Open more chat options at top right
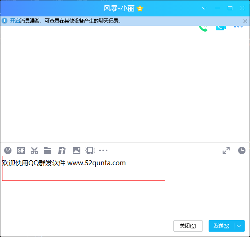Image resolution: width=250 pixels, height=237 pixels. click(x=238, y=27)
